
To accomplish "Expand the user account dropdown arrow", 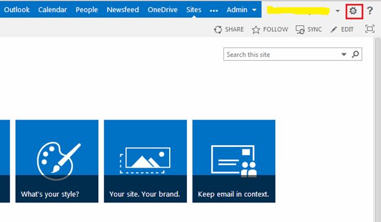I will click(338, 11).
